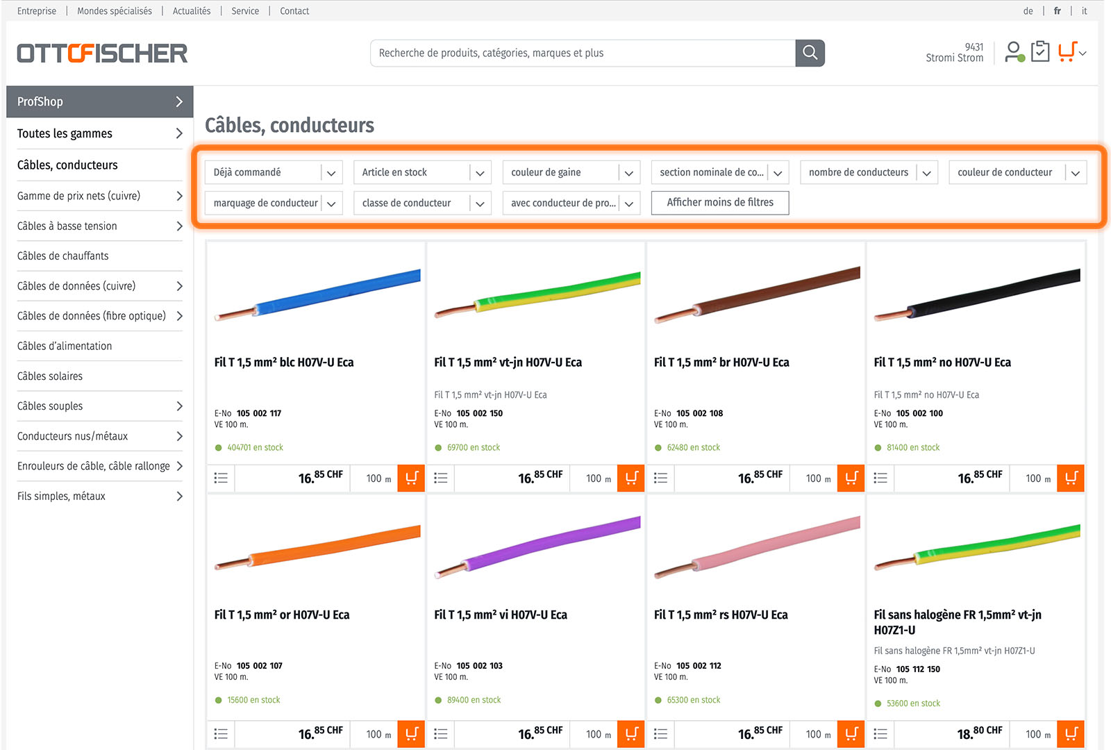Open Câbles souples category

point(100,406)
